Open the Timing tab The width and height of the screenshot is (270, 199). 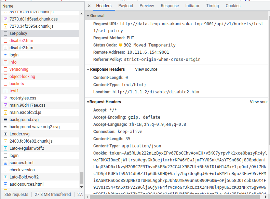213,6
